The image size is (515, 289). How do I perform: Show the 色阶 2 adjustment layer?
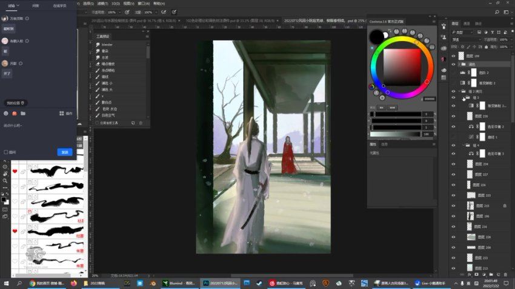[454, 73]
